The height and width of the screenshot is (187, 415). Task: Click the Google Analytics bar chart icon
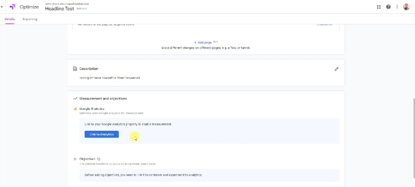click(75, 109)
